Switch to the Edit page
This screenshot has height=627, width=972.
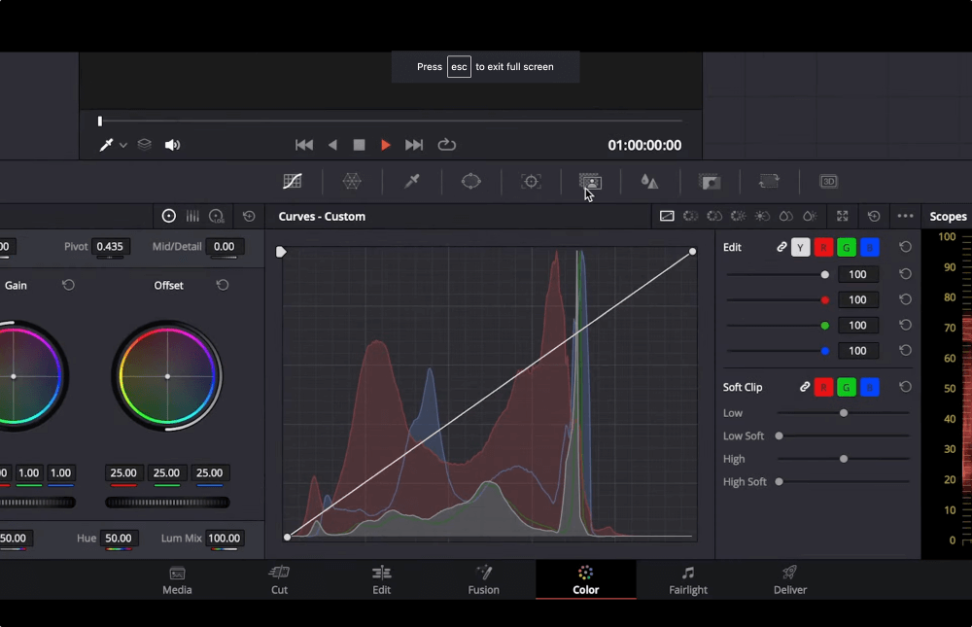pos(381,580)
